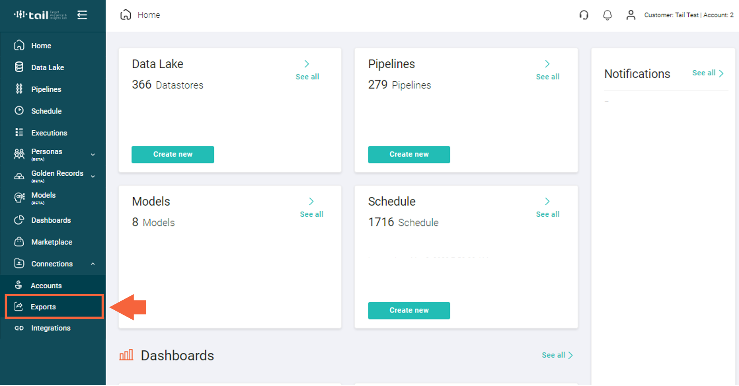
Task: Open notifications bell icon in header
Action: (x=607, y=15)
